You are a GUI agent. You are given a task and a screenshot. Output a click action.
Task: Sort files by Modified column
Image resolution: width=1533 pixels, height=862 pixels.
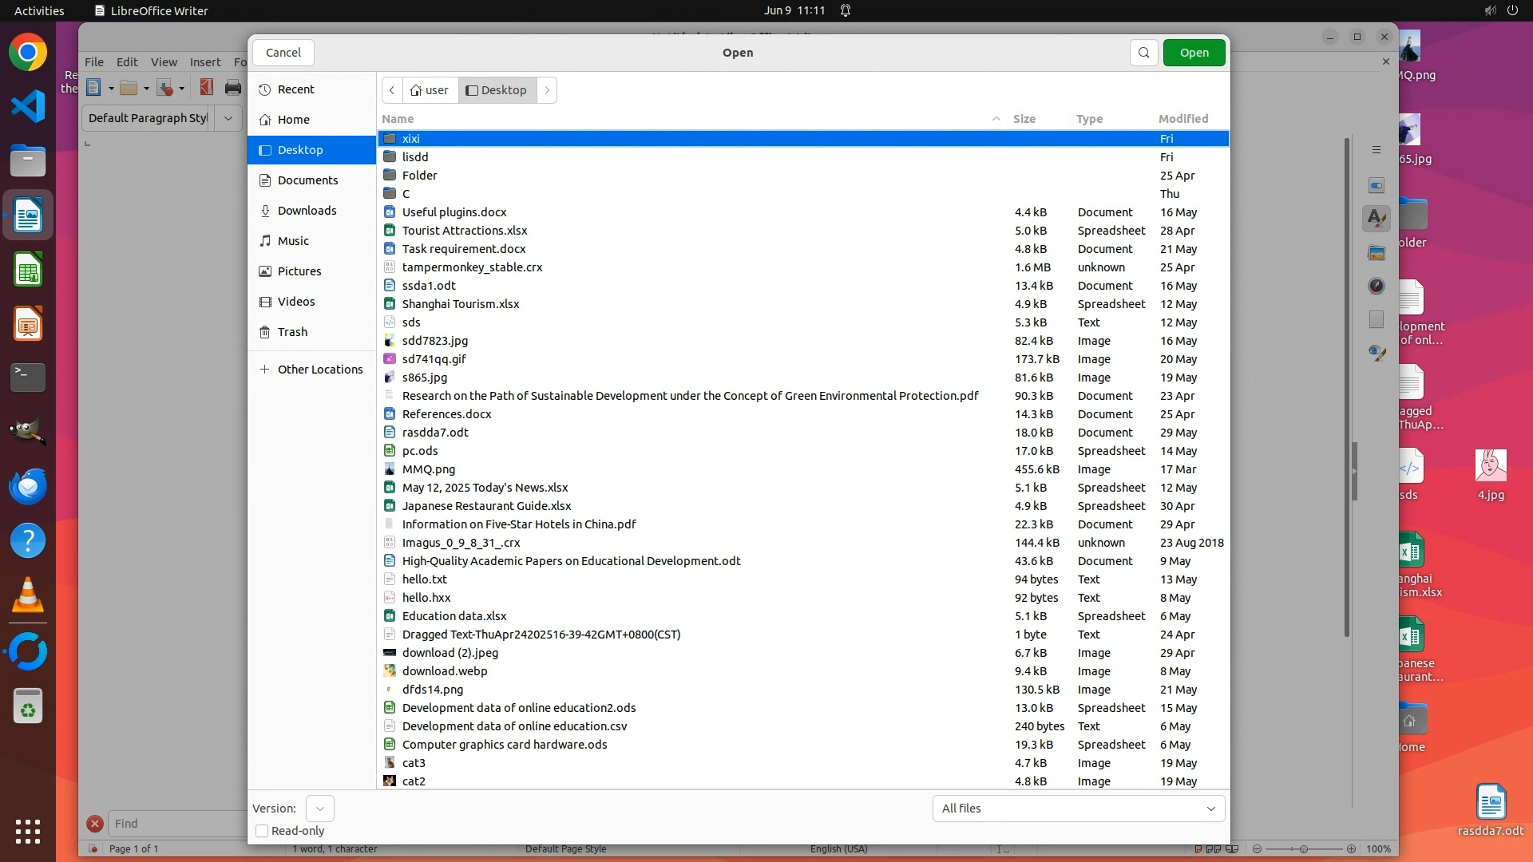coord(1182,119)
